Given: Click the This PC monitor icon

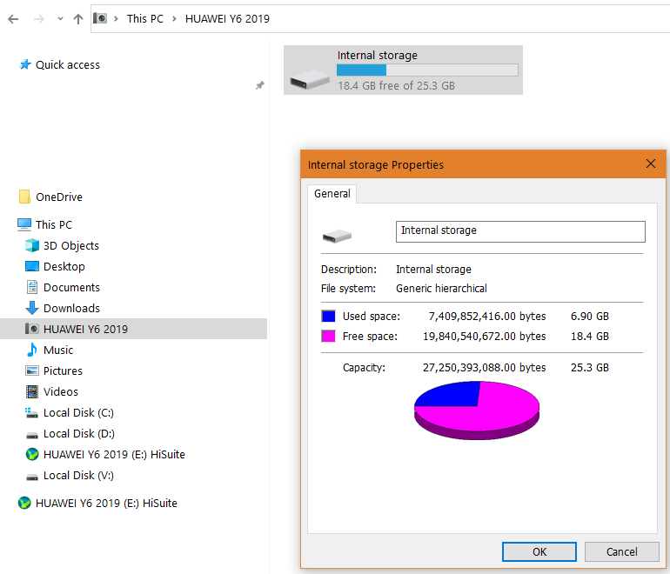Looking at the screenshot, I should pos(24,224).
